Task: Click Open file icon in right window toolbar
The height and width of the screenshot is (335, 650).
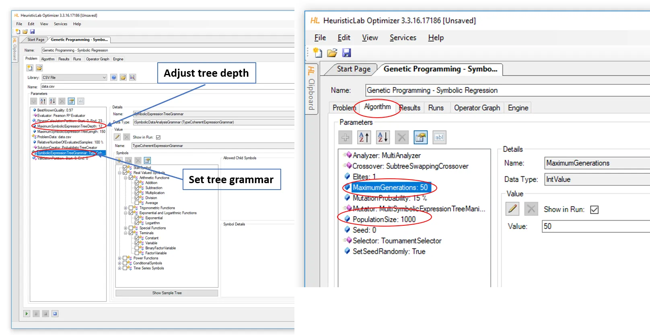Action: [x=332, y=53]
